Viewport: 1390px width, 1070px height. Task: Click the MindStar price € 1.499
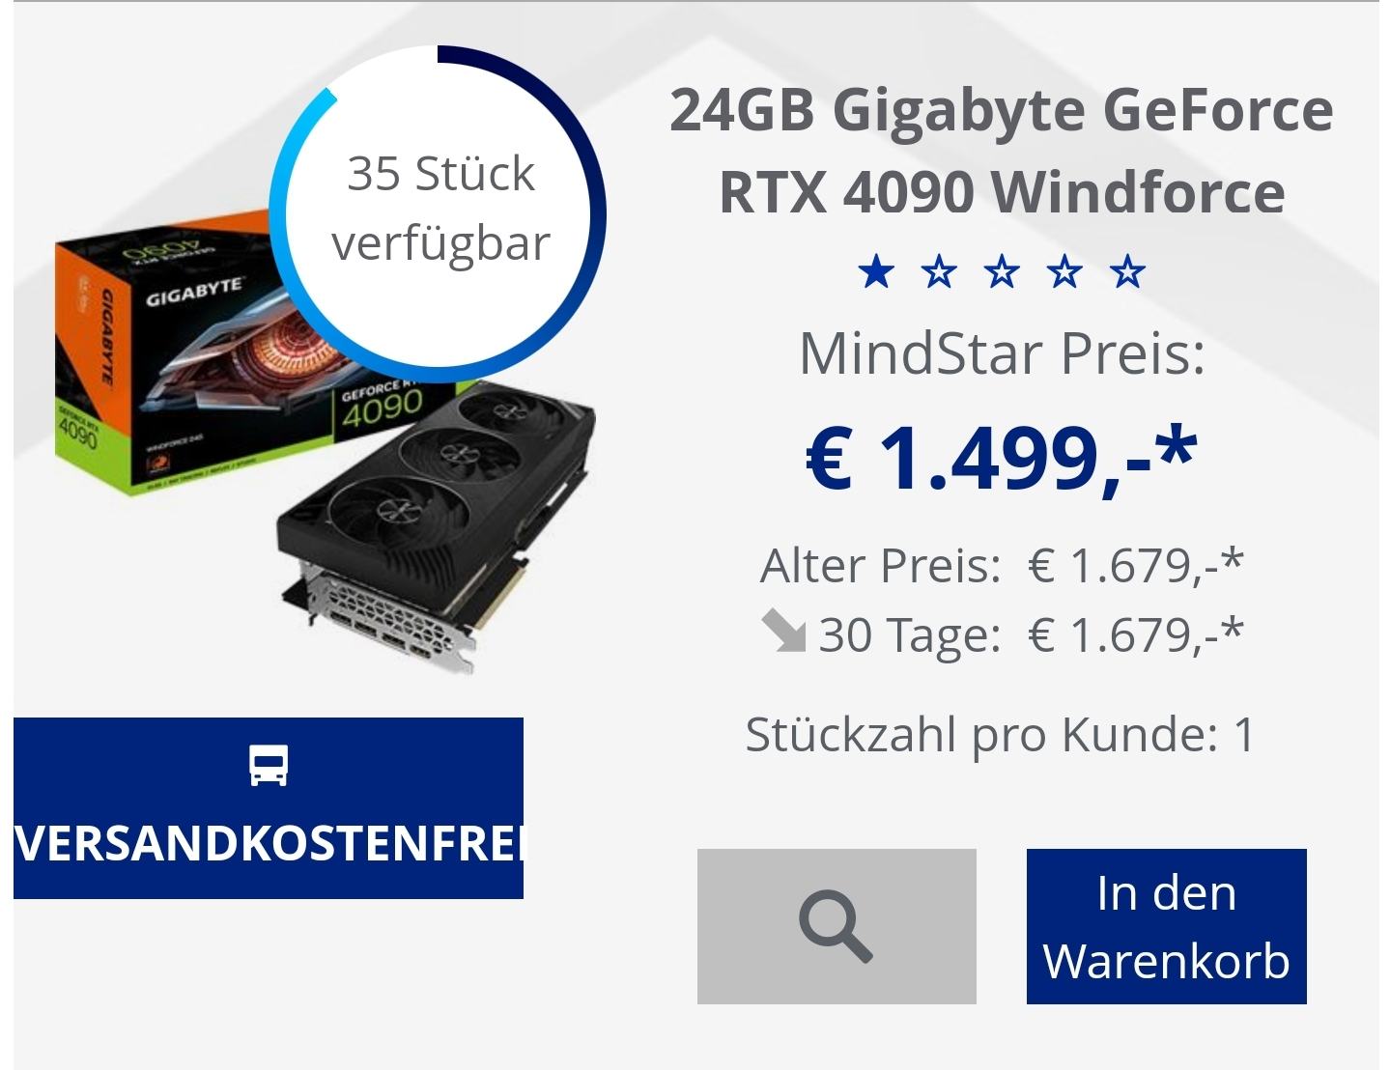[1002, 457]
